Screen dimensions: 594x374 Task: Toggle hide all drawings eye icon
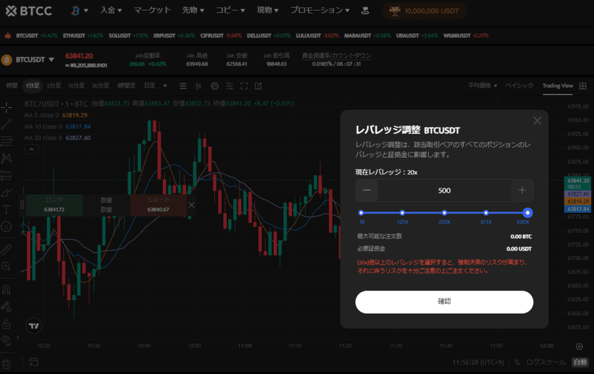click(x=6, y=339)
